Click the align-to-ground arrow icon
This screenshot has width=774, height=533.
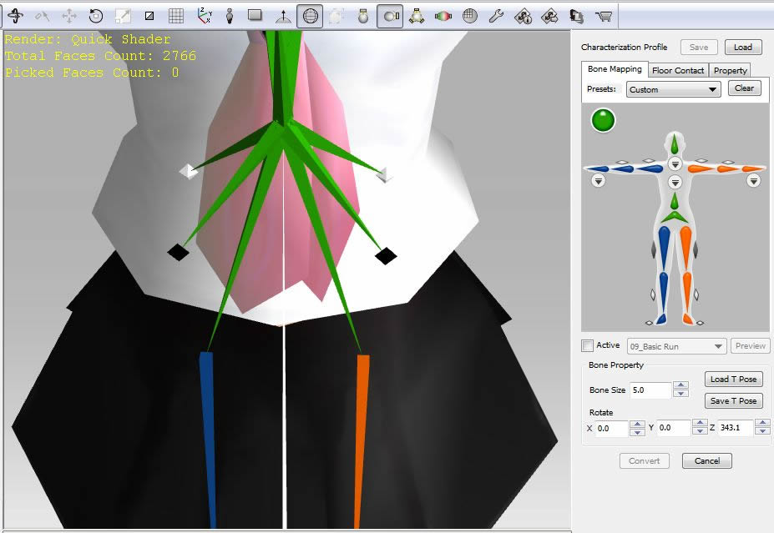[x=283, y=16]
